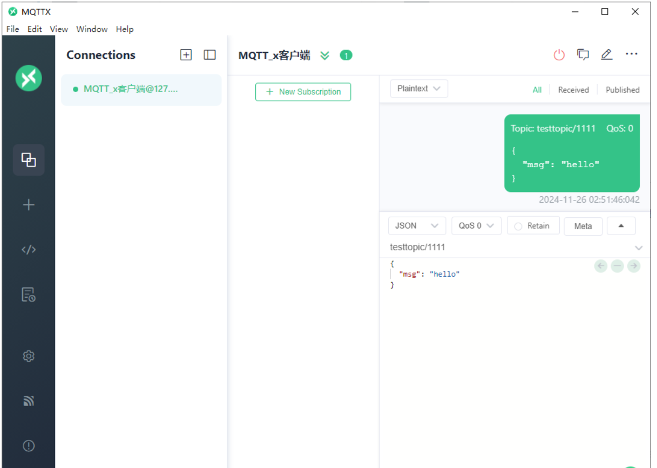This screenshot has height=468, width=657.
Task: Expand connection details double-chevron
Action: [x=324, y=56]
